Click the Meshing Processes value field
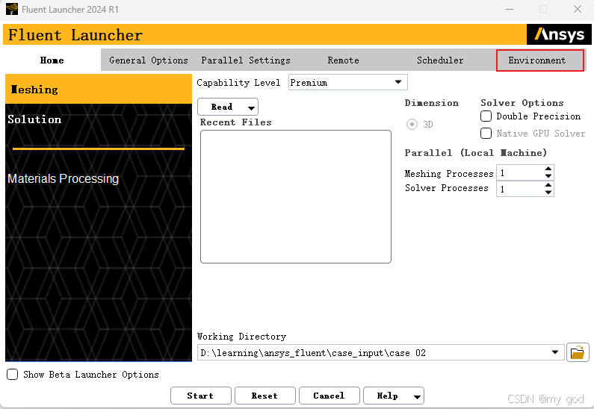 coord(520,173)
